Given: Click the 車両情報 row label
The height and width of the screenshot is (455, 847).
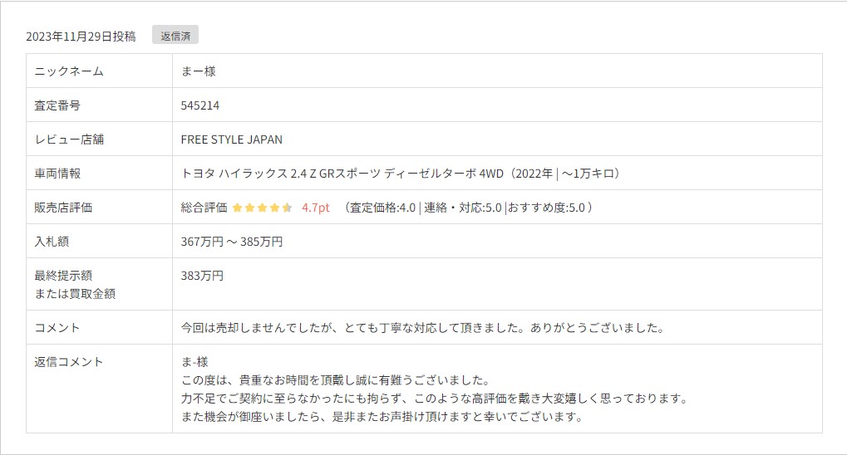Looking at the screenshot, I should 57,174.
